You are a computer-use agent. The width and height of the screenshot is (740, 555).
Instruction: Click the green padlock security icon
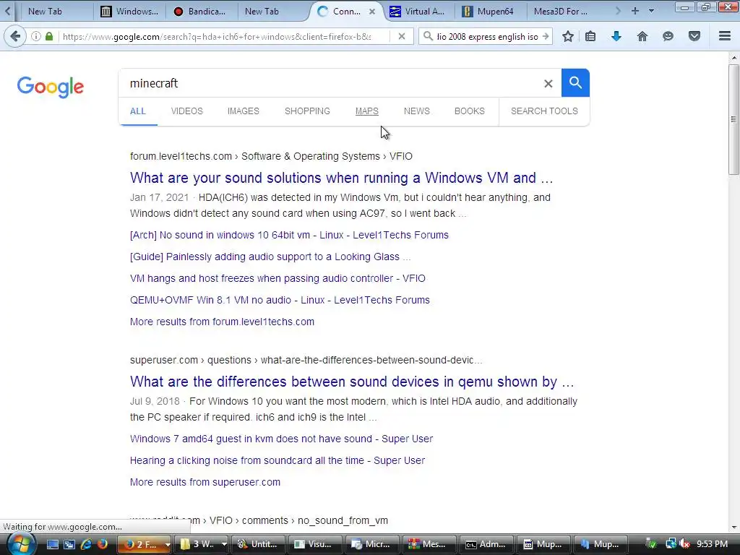49,36
